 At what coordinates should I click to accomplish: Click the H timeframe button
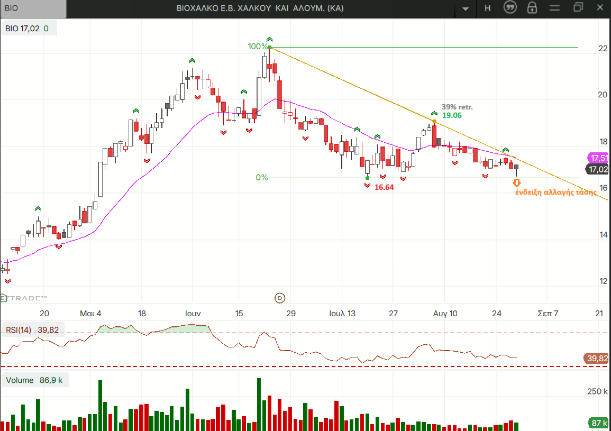pos(487,8)
